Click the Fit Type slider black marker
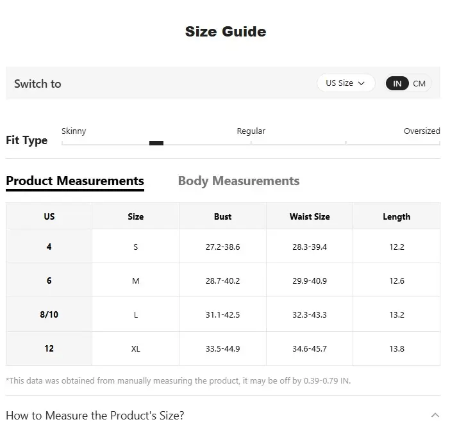This screenshot has height=431, width=450. coord(156,143)
